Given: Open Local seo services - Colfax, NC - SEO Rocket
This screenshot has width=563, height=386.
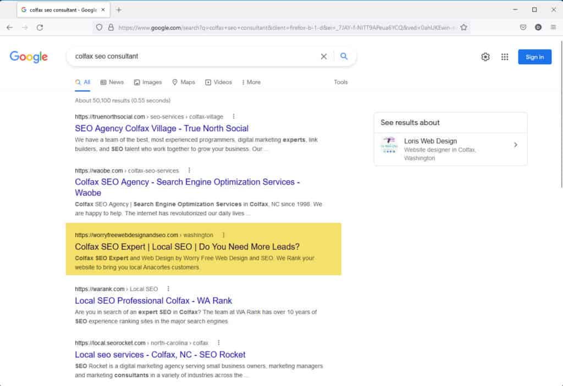Looking at the screenshot, I should pos(160,355).
